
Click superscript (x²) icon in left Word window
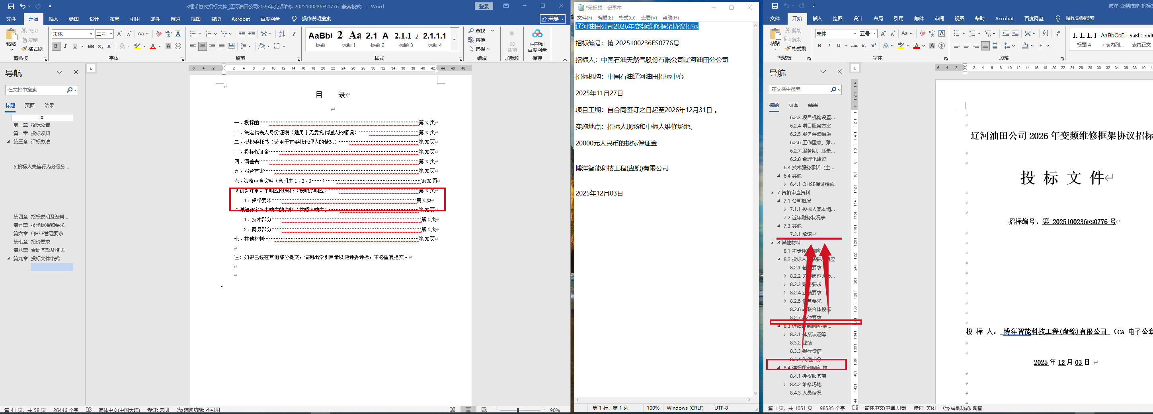coord(110,46)
